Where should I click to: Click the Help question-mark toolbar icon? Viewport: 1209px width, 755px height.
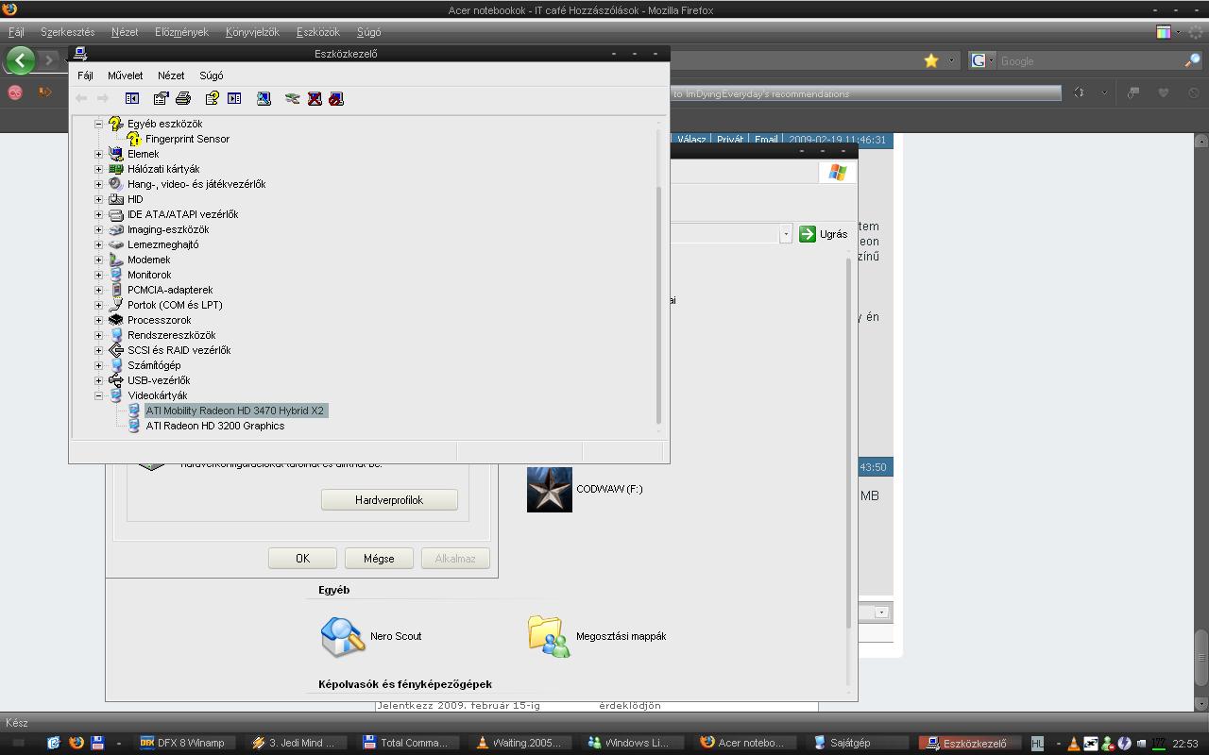click(x=213, y=98)
